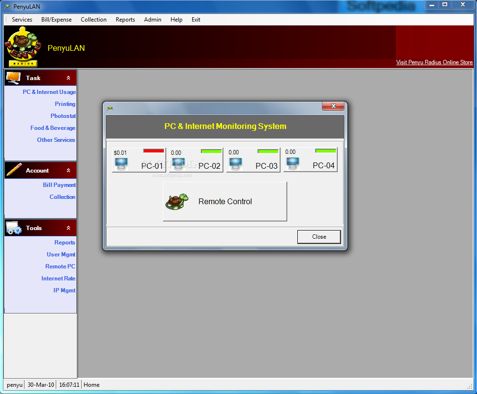Open Visit Penyu Radius Online Store link
The height and width of the screenshot is (394, 477).
(434, 62)
